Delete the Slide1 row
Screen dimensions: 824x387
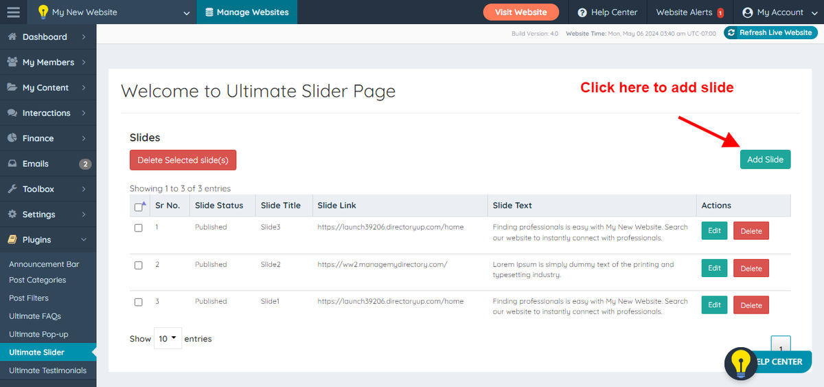(751, 305)
